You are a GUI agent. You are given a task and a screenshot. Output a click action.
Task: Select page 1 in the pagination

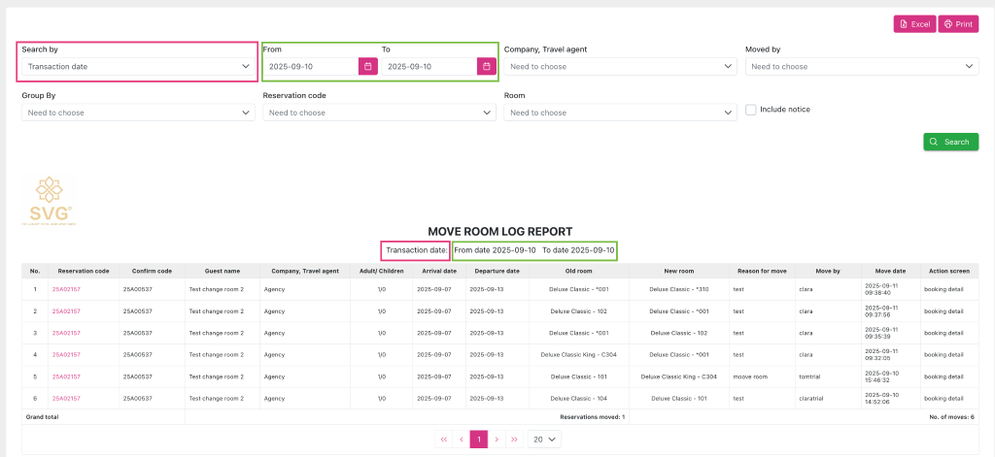(479, 440)
